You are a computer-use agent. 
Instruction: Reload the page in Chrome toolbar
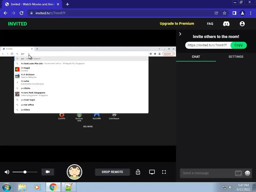(21, 13)
